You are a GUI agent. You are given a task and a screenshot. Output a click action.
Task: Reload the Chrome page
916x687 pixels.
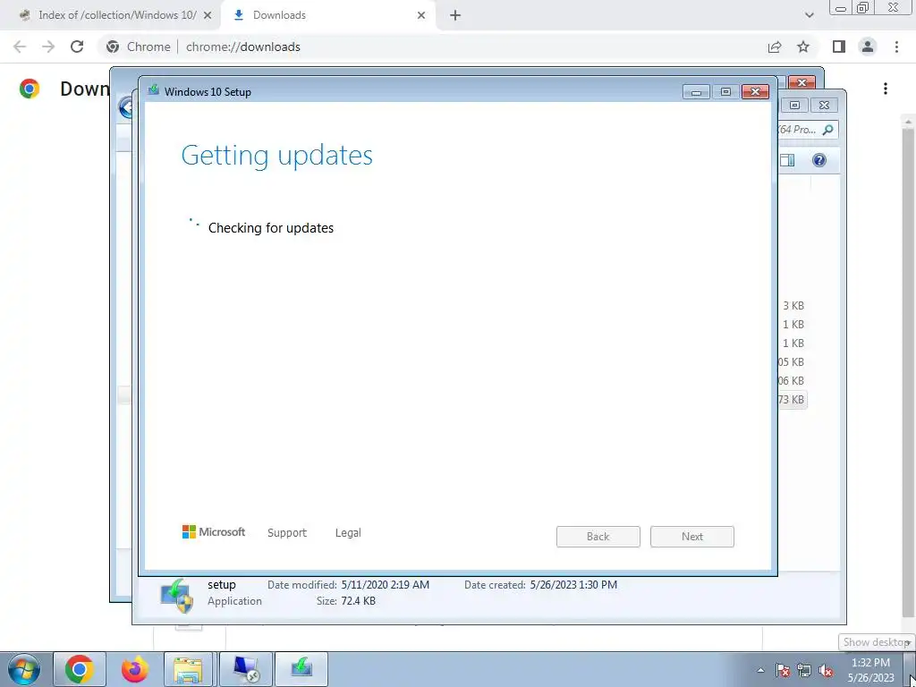click(77, 47)
